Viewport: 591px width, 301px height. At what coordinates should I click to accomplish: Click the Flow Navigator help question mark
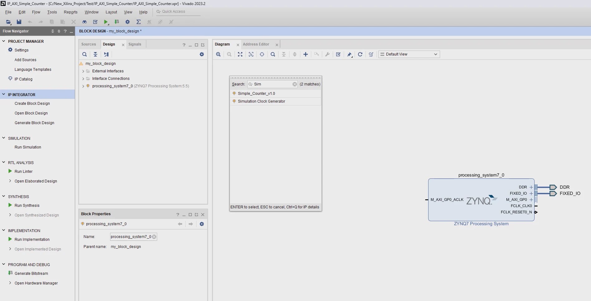tap(65, 31)
